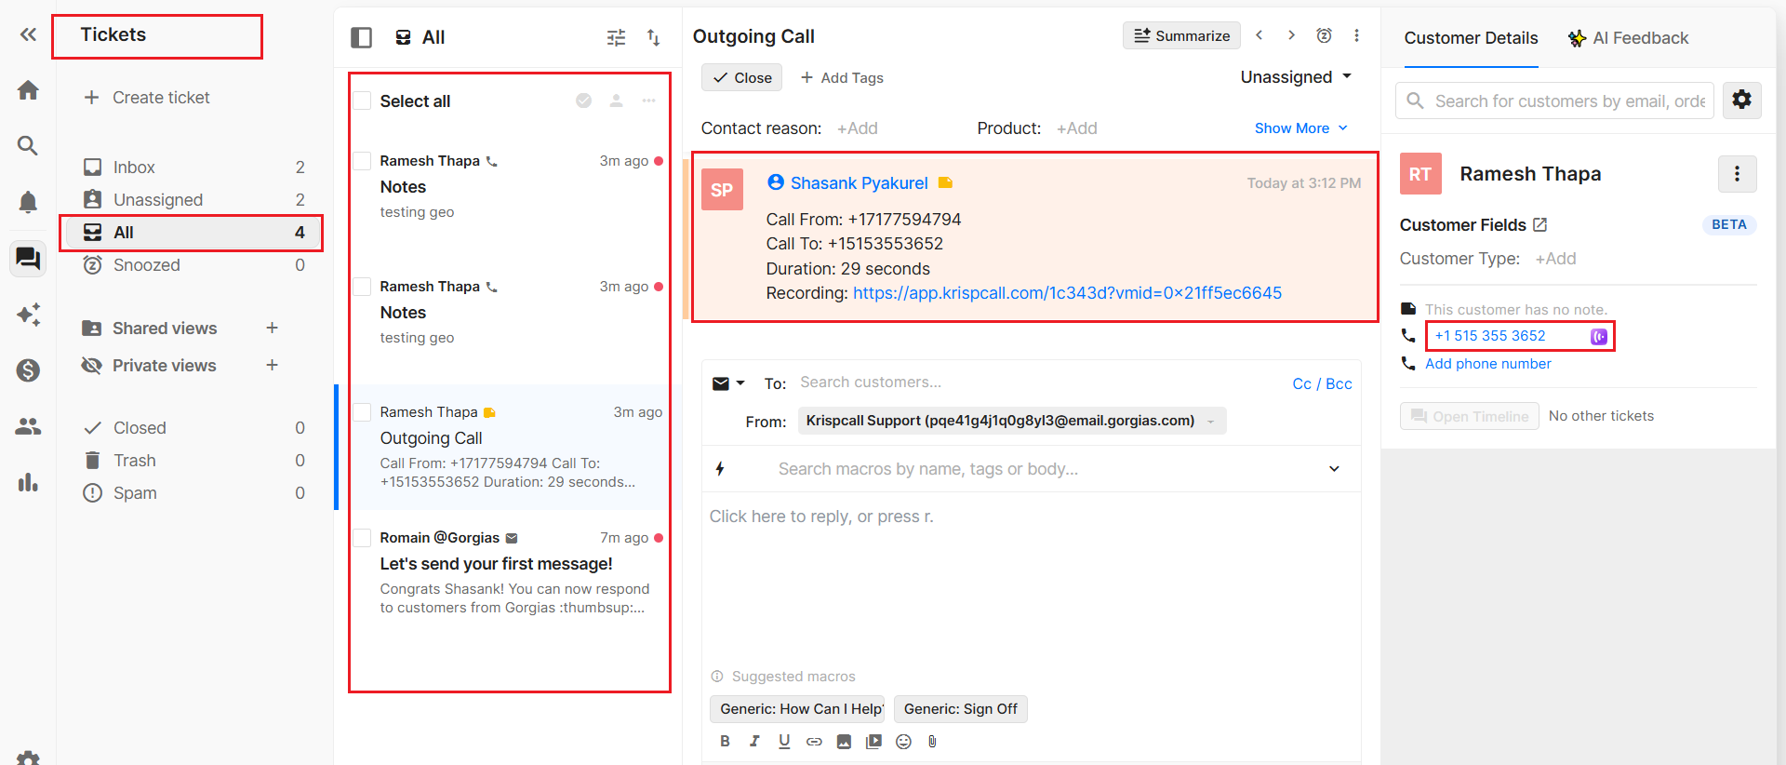1786x765 pixels.
Task: Change ticket sort order arrows icon
Action: coord(653,37)
